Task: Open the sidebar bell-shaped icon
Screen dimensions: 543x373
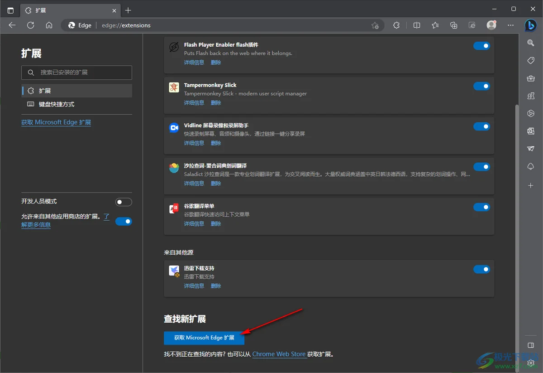Action: pyautogui.click(x=531, y=166)
